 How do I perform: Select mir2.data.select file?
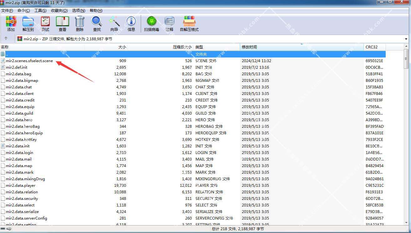pyautogui.click(x=20, y=205)
